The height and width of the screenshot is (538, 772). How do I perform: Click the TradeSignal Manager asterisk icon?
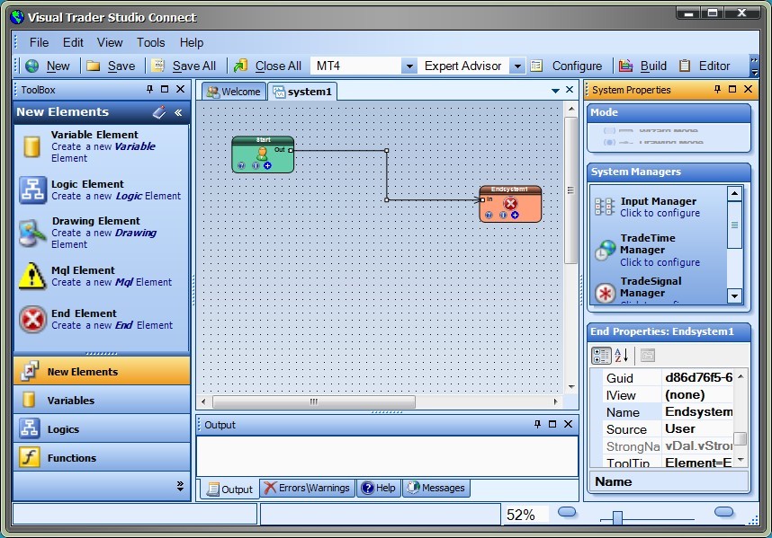click(606, 294)
